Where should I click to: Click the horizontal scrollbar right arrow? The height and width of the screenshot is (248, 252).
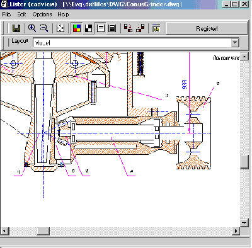236,231
